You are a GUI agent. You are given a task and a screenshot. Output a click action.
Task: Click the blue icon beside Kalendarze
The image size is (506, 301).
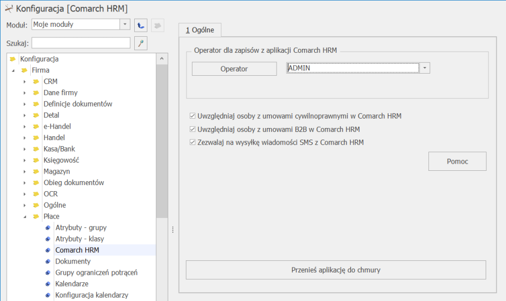click(48, 284)
